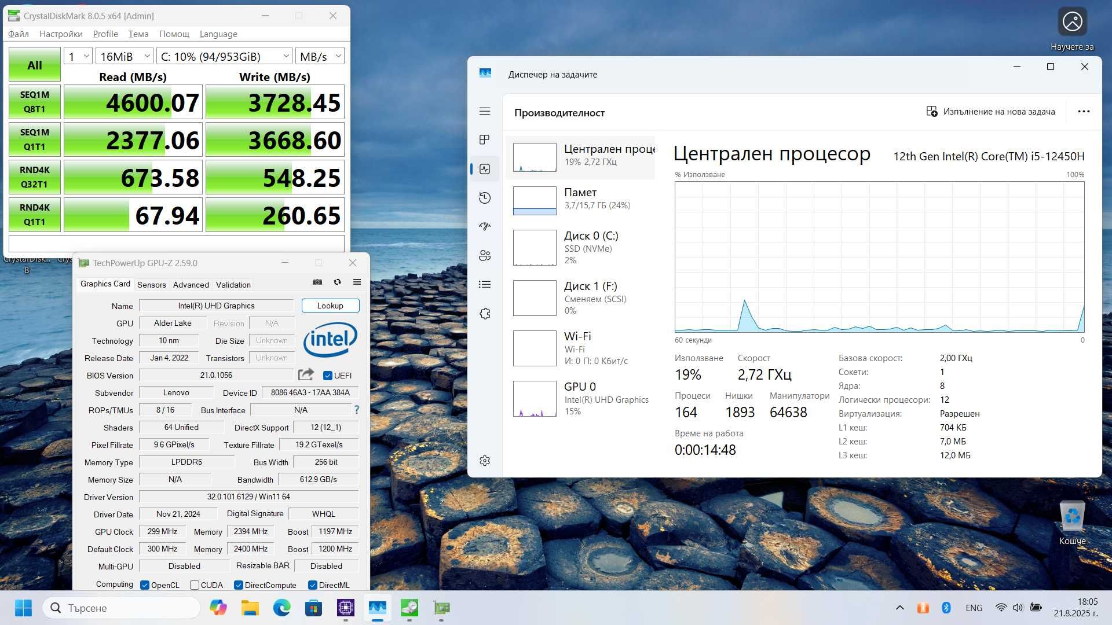Image resolution: width=1112 pixels, height=625 pixels.
Task: Switch to CrystalDiskMark taskbar icon
Action: [x=409, y=608]
